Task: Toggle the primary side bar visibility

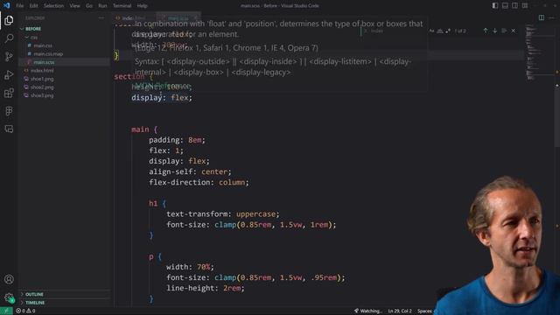Action: tap(495, 5)
